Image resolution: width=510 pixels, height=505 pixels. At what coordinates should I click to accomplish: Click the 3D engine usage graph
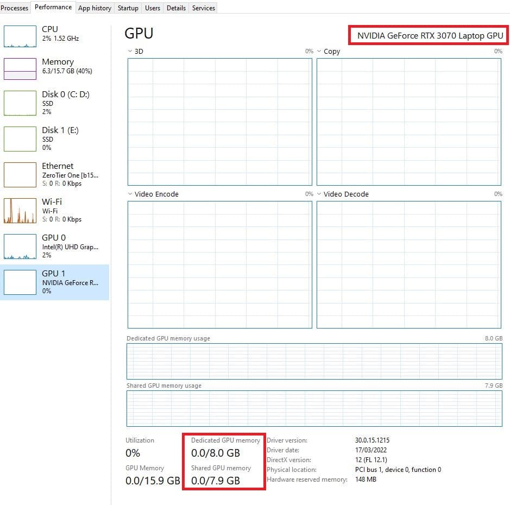pyautogui.click(x=220, y=122)
